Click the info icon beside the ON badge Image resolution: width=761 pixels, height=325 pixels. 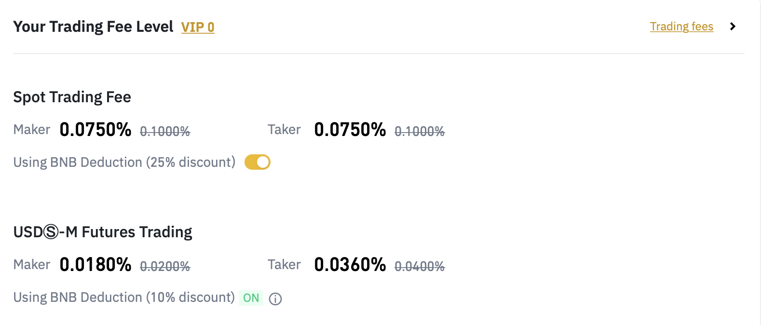pyautogui.click(x=275, y=298)
